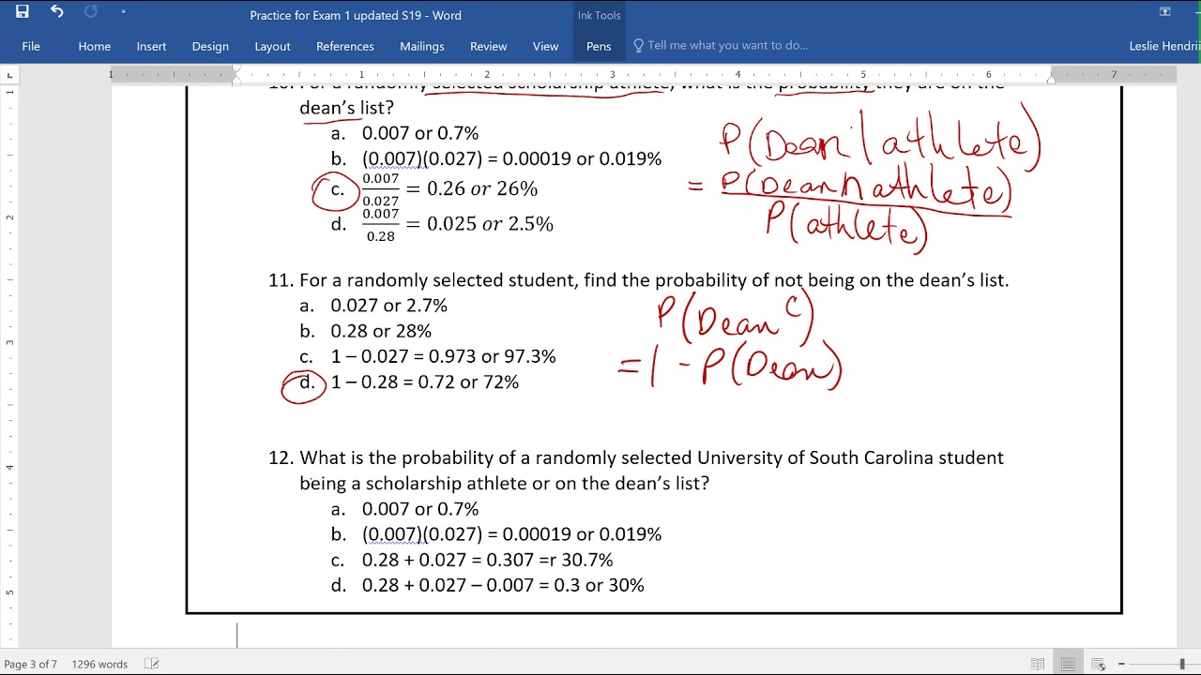Open the Design ribbon tab
Screen dimensions: 1201x675
coord(210,46)
